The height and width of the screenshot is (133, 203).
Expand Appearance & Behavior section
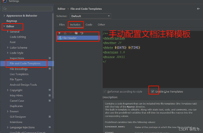[x=4, y=16]
